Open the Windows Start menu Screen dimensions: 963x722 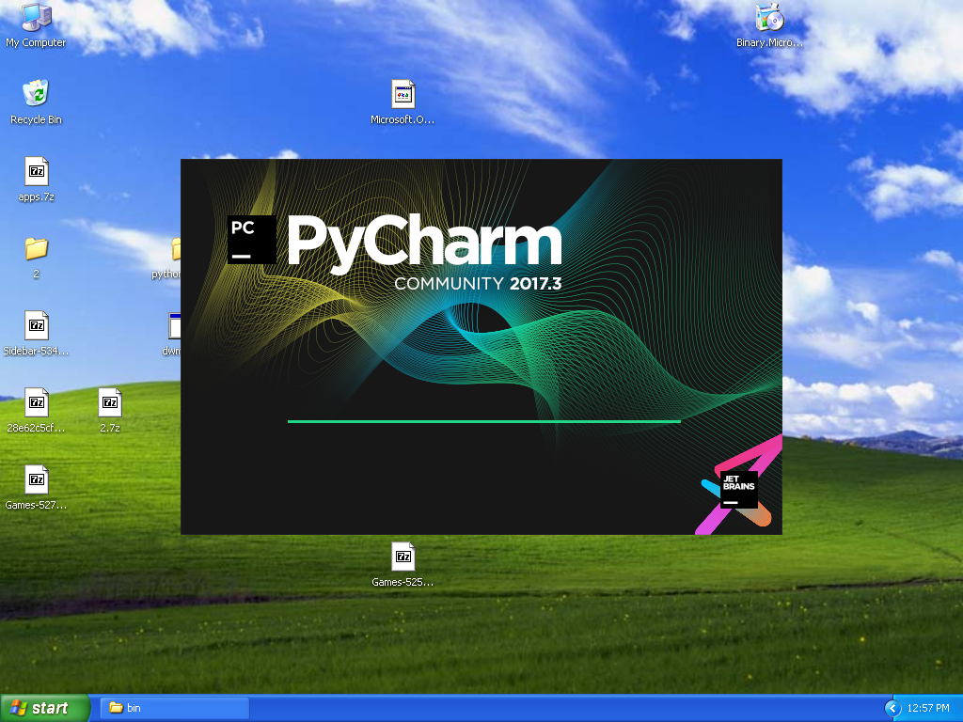pyautogui.click(x=45, y=708)
